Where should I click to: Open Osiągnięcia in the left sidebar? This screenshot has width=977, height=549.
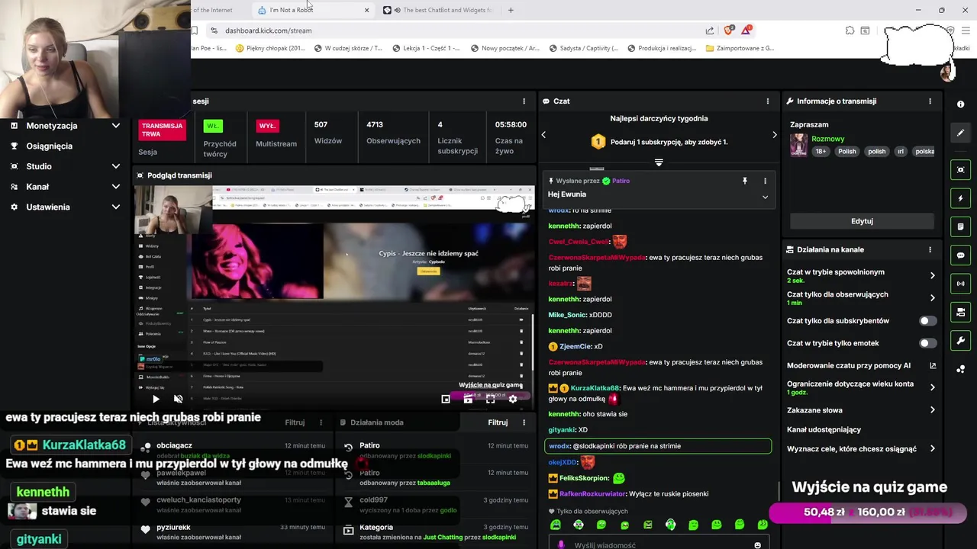[49, 146]
